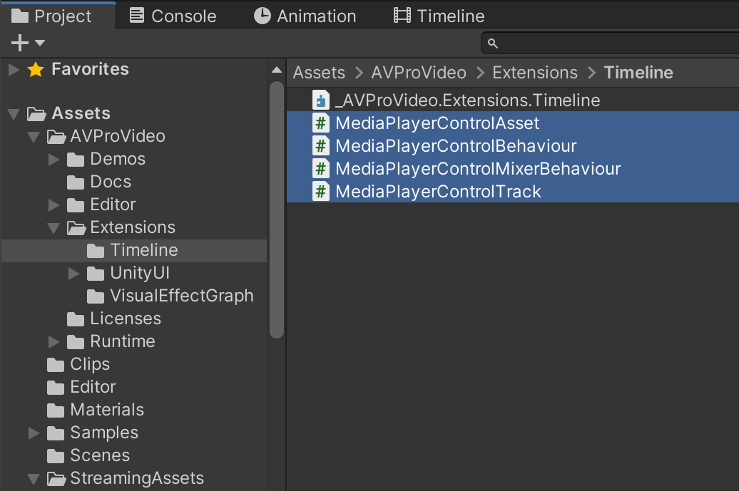Collapse the AVProVideo folder arrow
The image size is (739, 491).
pos(34,137)
